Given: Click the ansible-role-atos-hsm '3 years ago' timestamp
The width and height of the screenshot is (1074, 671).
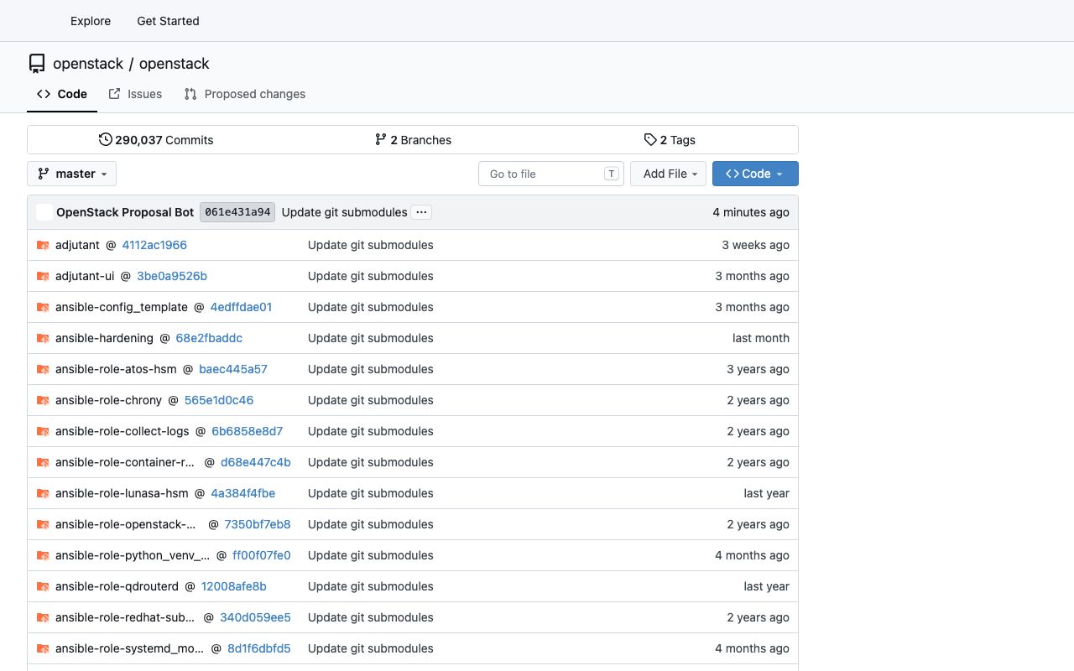Looking at the screenshot, I should click(758, 369).
